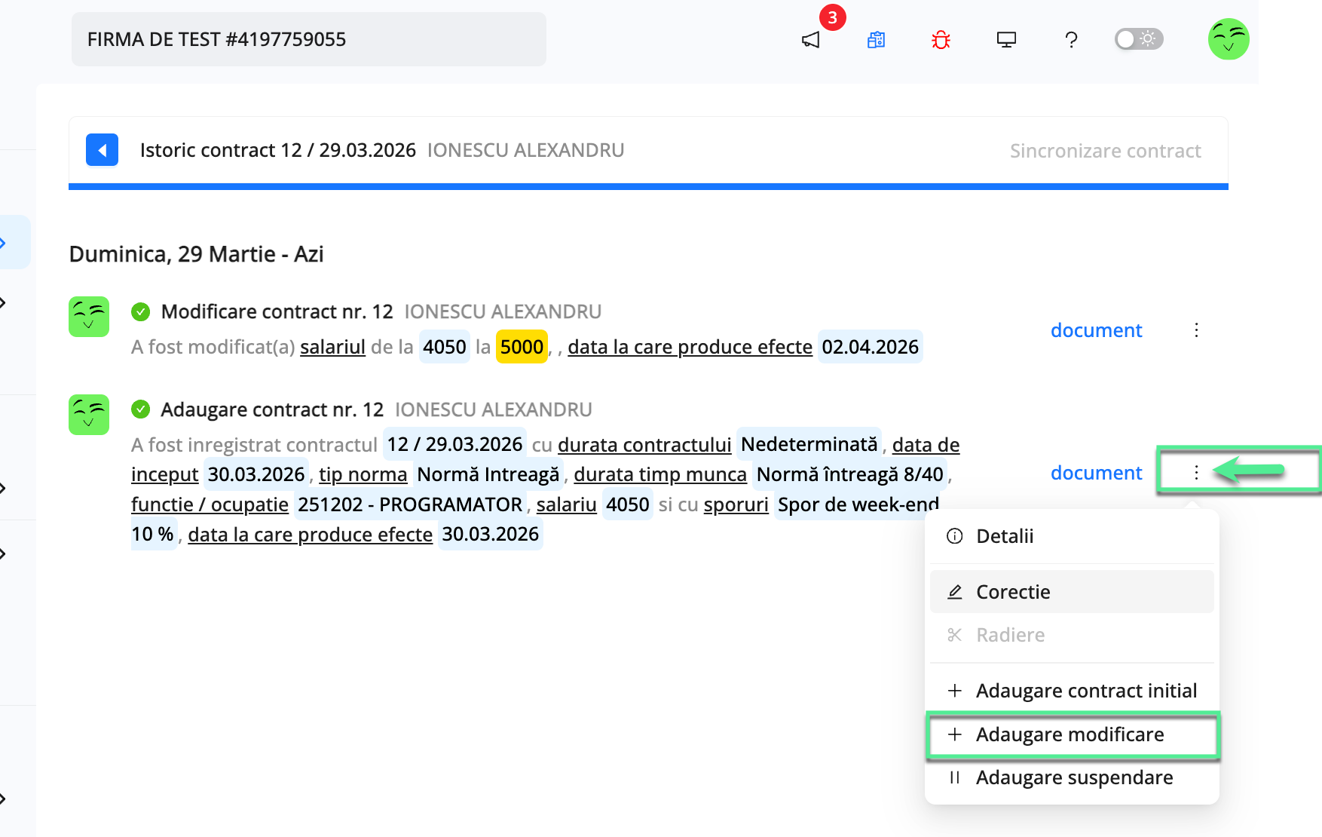Click the back arrow on the contract history header

(102, 149)
